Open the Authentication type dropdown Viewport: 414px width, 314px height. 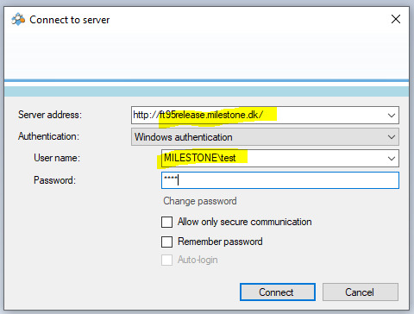pos(265,137)
